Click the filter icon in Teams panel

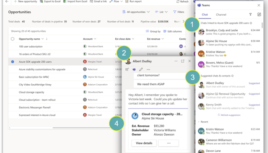point(250,15)
